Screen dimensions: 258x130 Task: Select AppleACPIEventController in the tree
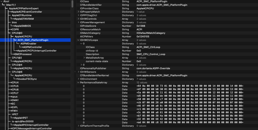click(27, 12)
